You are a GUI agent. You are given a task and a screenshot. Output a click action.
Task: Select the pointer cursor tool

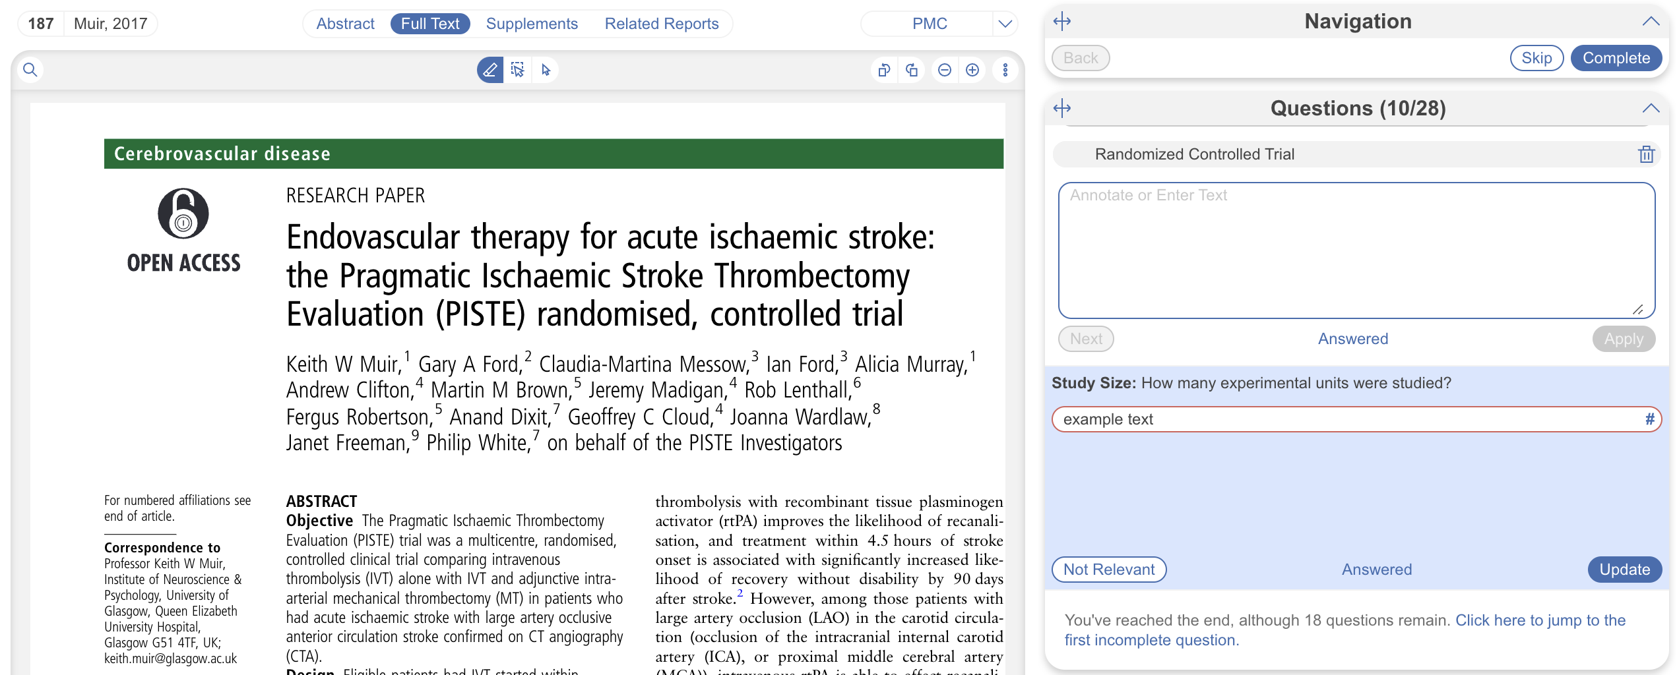(x=546, y=70)
